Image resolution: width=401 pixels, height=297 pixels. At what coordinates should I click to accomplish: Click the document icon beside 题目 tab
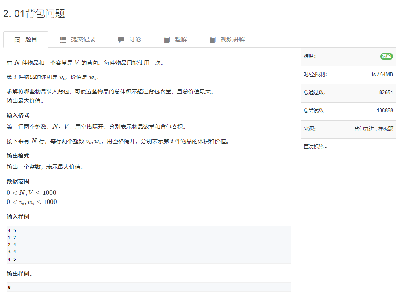click(x=17, y=39)
